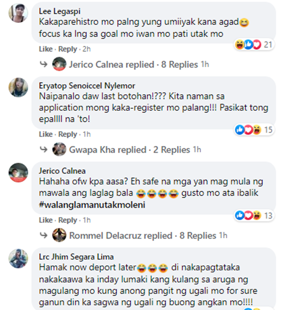This screenshot has height=310, width=297.
Task: Open Lrc Jhim Segara Lima's profile name
Action: pyautogui.click(x=76, y=257)
